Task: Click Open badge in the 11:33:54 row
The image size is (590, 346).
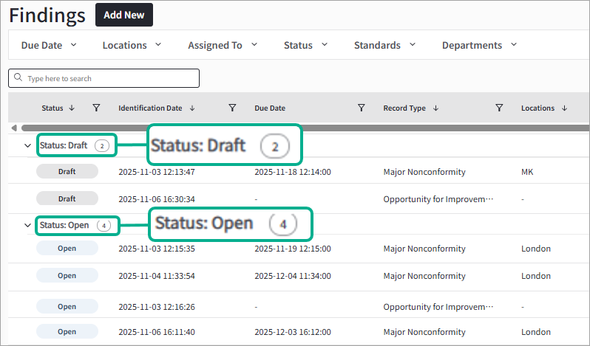Action: click(x=67, y=275)
